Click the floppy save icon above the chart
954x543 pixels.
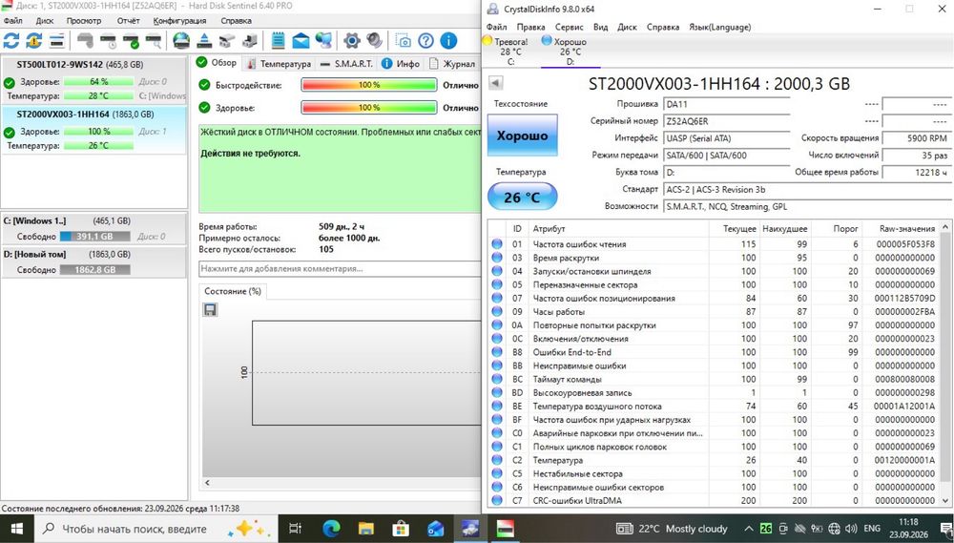pos(210,310)
